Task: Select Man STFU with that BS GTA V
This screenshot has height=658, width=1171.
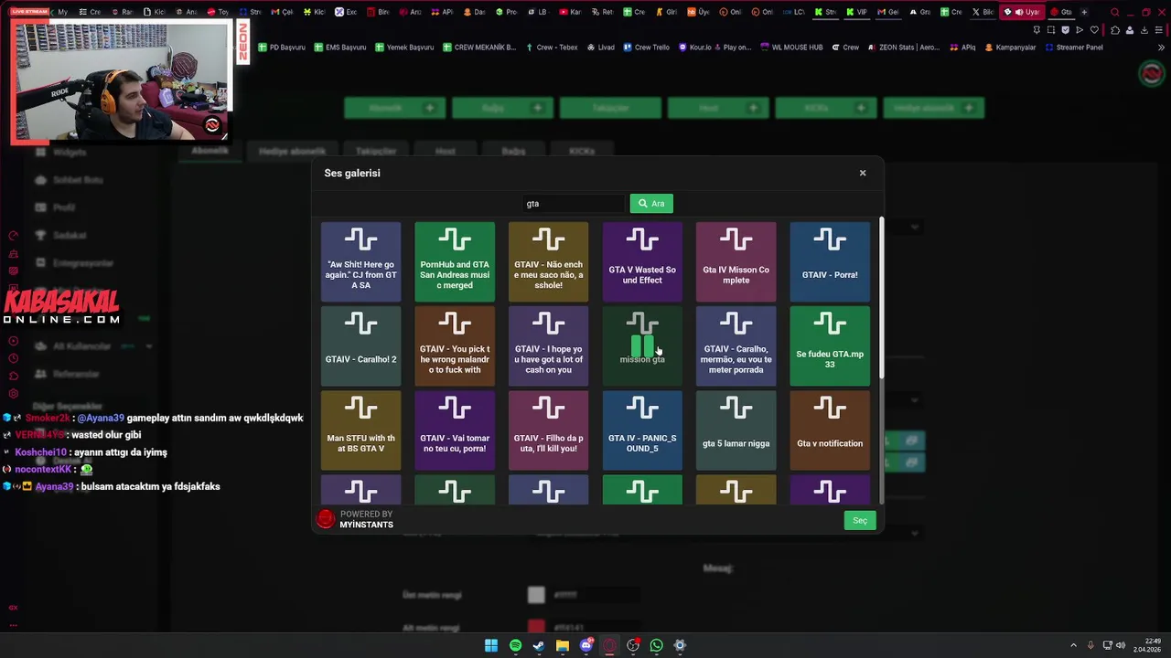Action: click(360, 430)
